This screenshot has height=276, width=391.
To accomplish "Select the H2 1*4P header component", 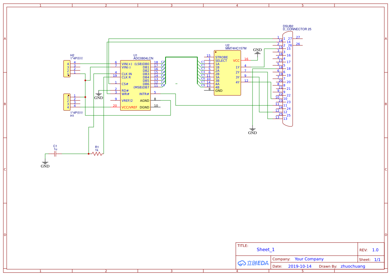I will (67, 69).
